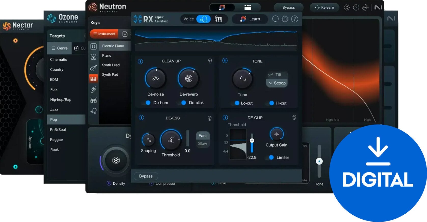Adjust the Neutron Tone vertical slider
The image size is (427, 222).
click(319, 161)
